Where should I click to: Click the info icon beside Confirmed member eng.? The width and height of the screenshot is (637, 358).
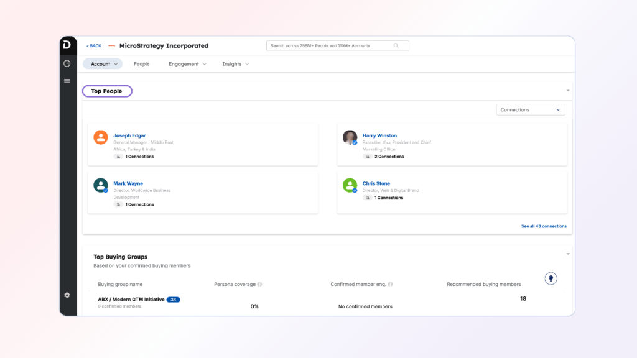pos(390,285)
